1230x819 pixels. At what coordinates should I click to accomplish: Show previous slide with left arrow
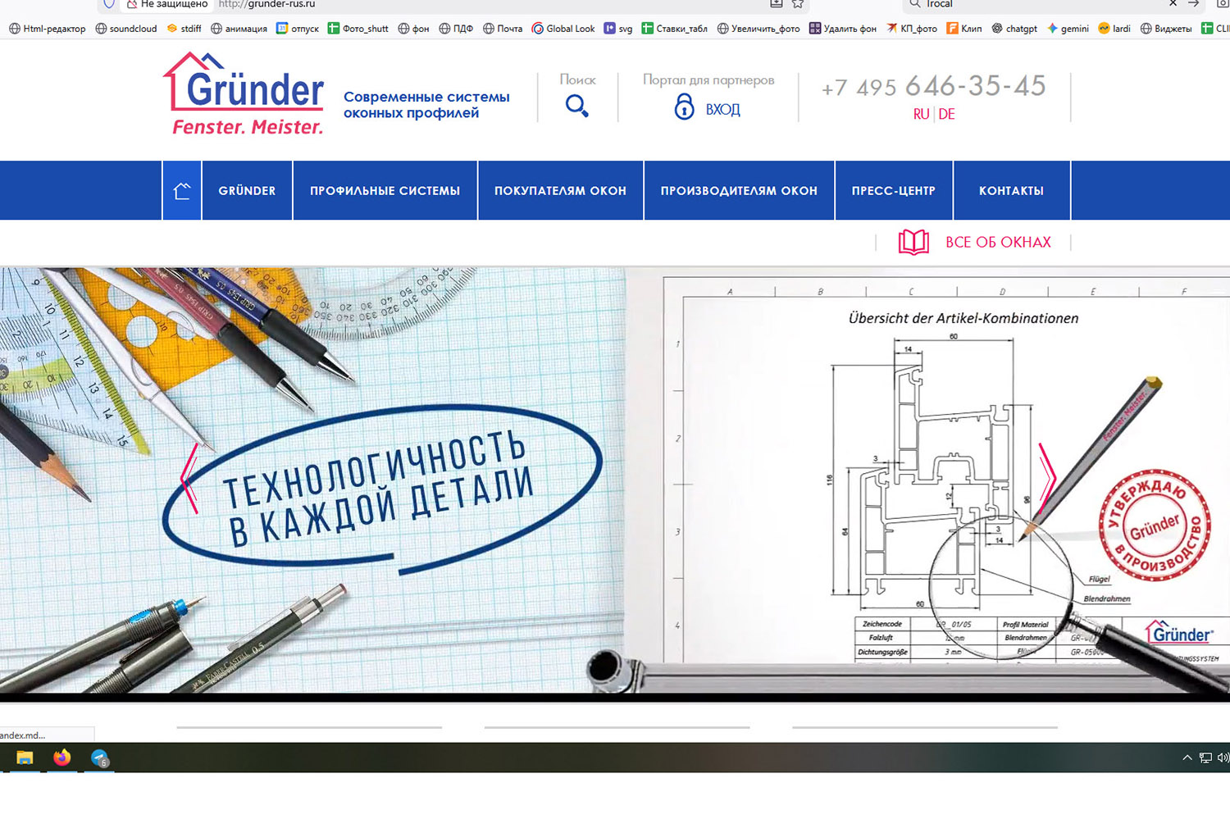(x=190, y=478)
